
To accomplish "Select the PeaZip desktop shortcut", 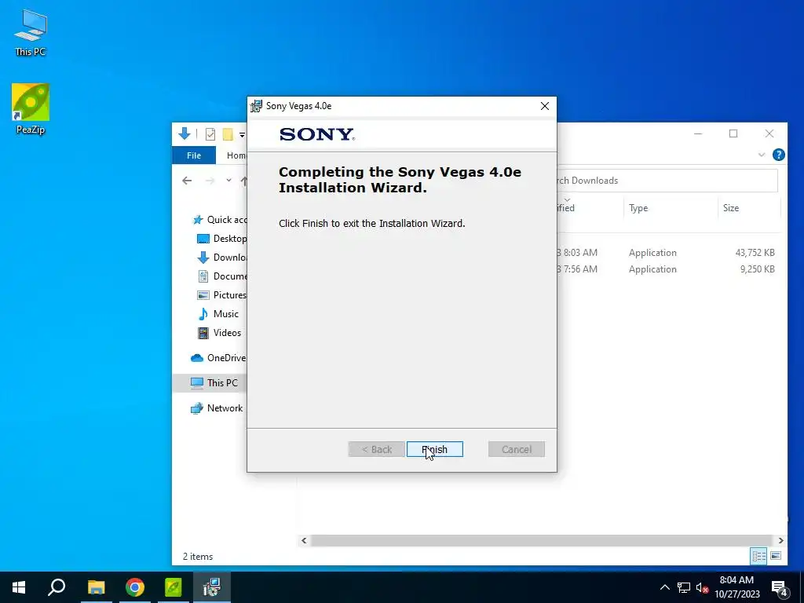I will click(31, 108).
